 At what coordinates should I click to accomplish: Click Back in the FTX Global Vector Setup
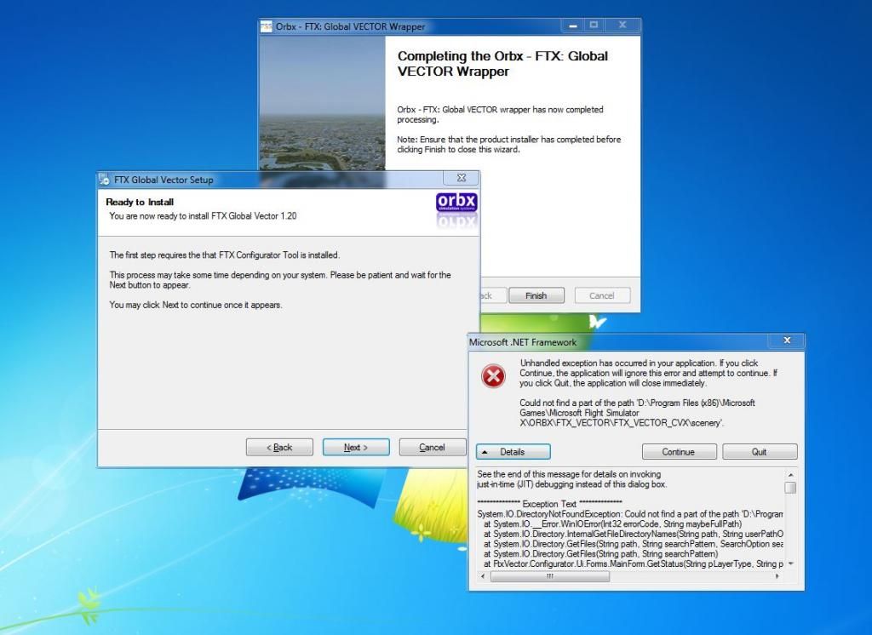pos(279,446)
